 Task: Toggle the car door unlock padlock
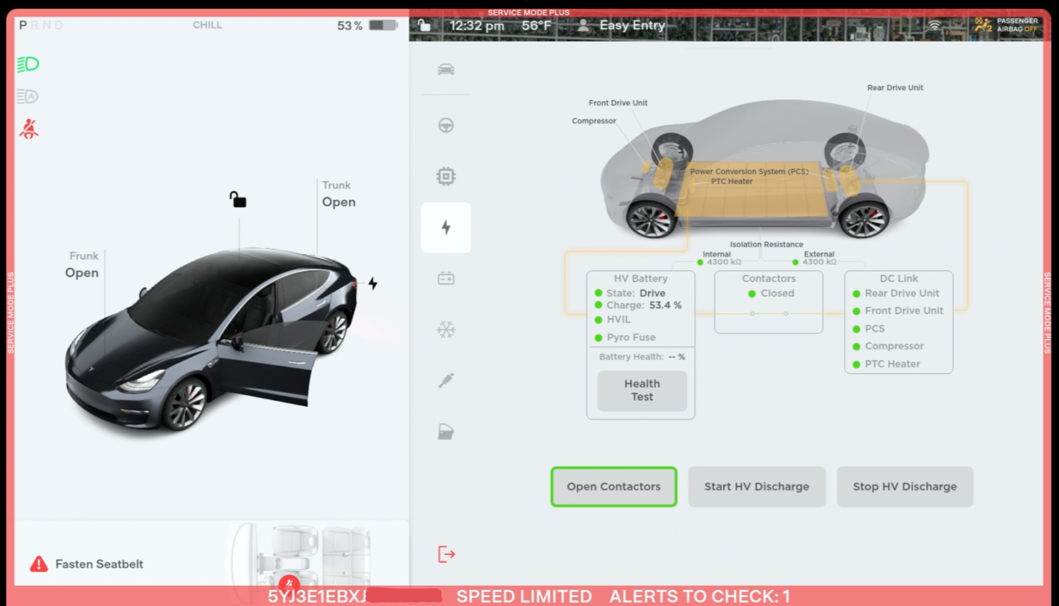click(238, 199)
